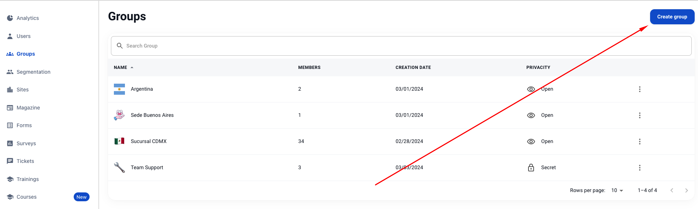Screen dimensions: 698x209
Task: Open the rows per page dropdown
Action: pyautogui.click(x=617, y=191)
